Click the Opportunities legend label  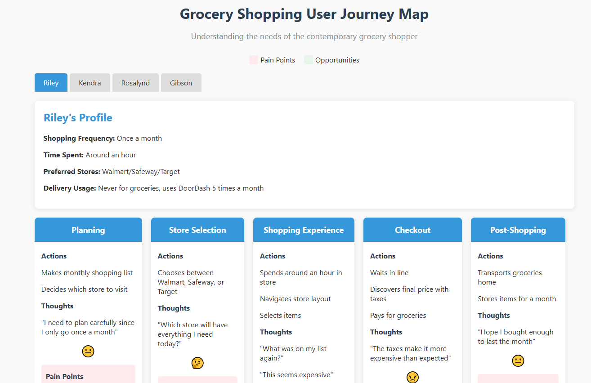337,60
